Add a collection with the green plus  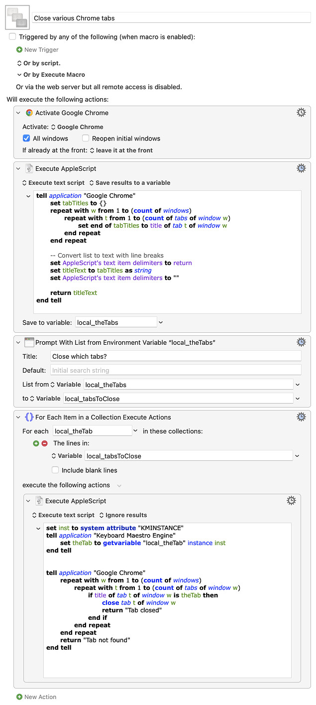36,443
